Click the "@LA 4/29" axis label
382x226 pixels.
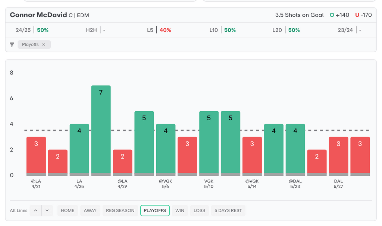pos(122,184)
